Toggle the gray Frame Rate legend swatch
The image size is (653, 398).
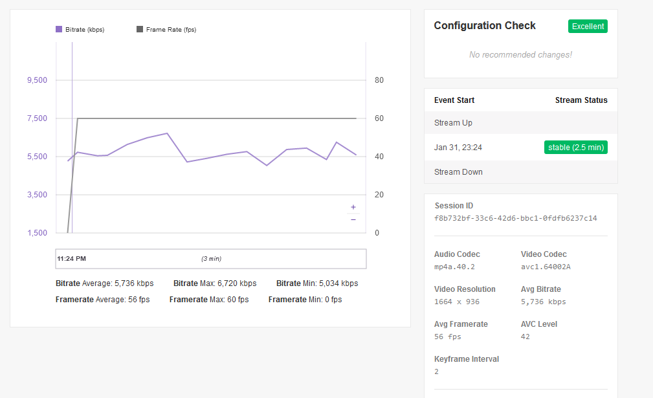point(140,29)
